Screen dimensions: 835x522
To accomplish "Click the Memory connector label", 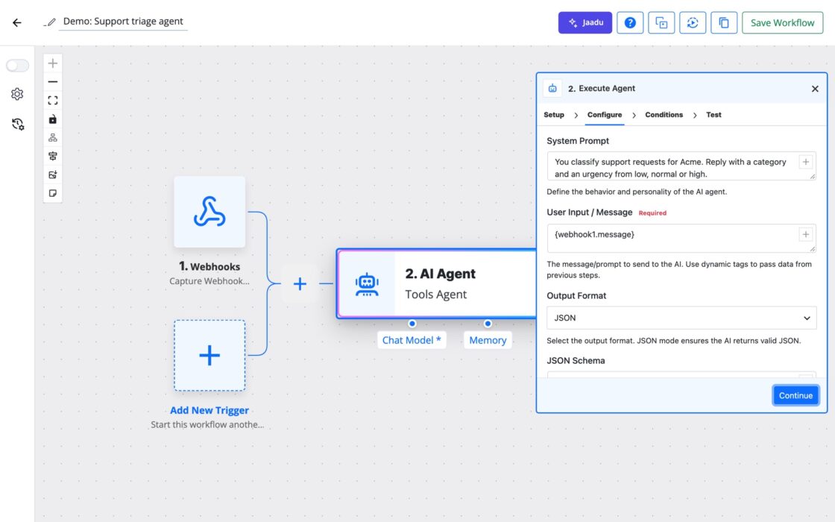I will coord(488,340).
